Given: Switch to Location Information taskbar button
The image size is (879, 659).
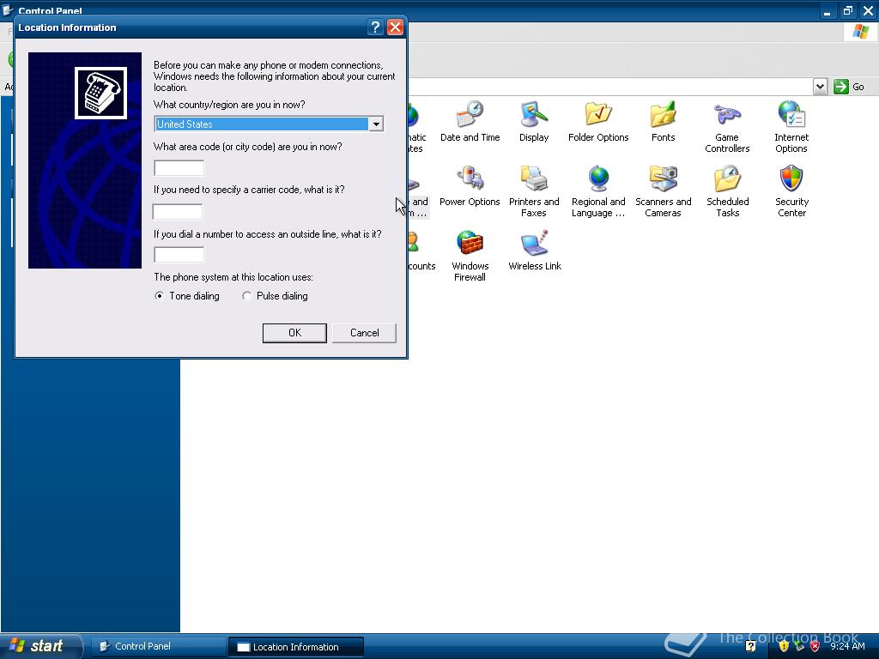Looking at the screenshot, I should point(295,647).
